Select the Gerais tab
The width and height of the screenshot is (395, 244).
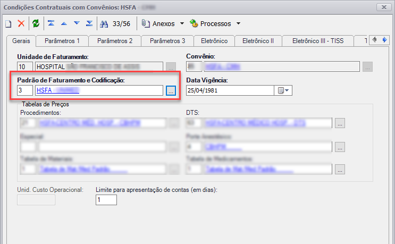pyautogui.click(x=21, y=41)
